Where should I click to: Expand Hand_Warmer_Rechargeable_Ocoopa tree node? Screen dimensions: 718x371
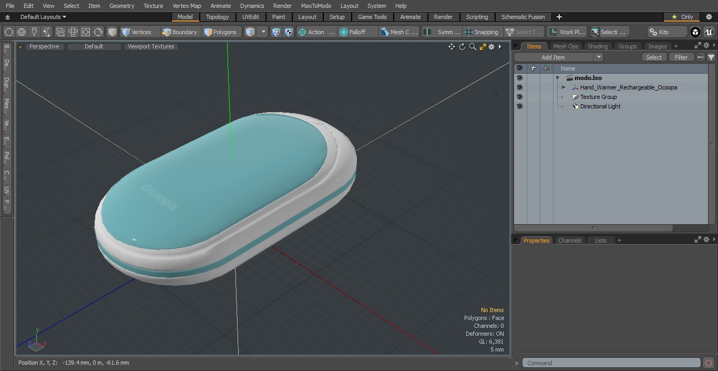(x=563, y=87)
